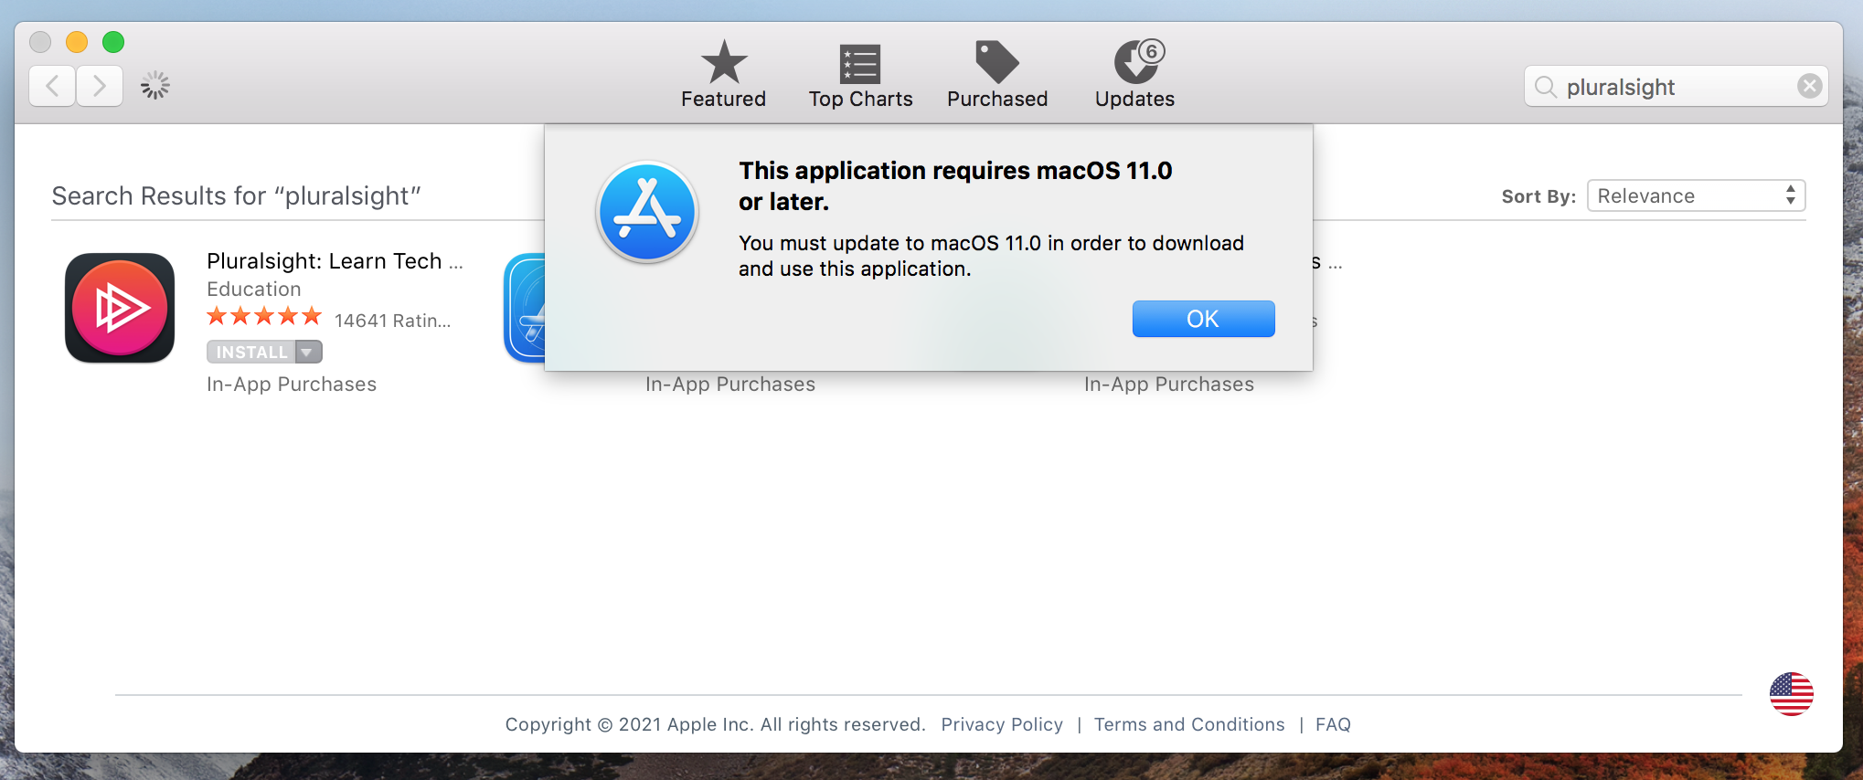Open Terms and Conditions link
The height and width of the screenshot is (780, 1863).
pyautogui.click(x=1188, y=724)
